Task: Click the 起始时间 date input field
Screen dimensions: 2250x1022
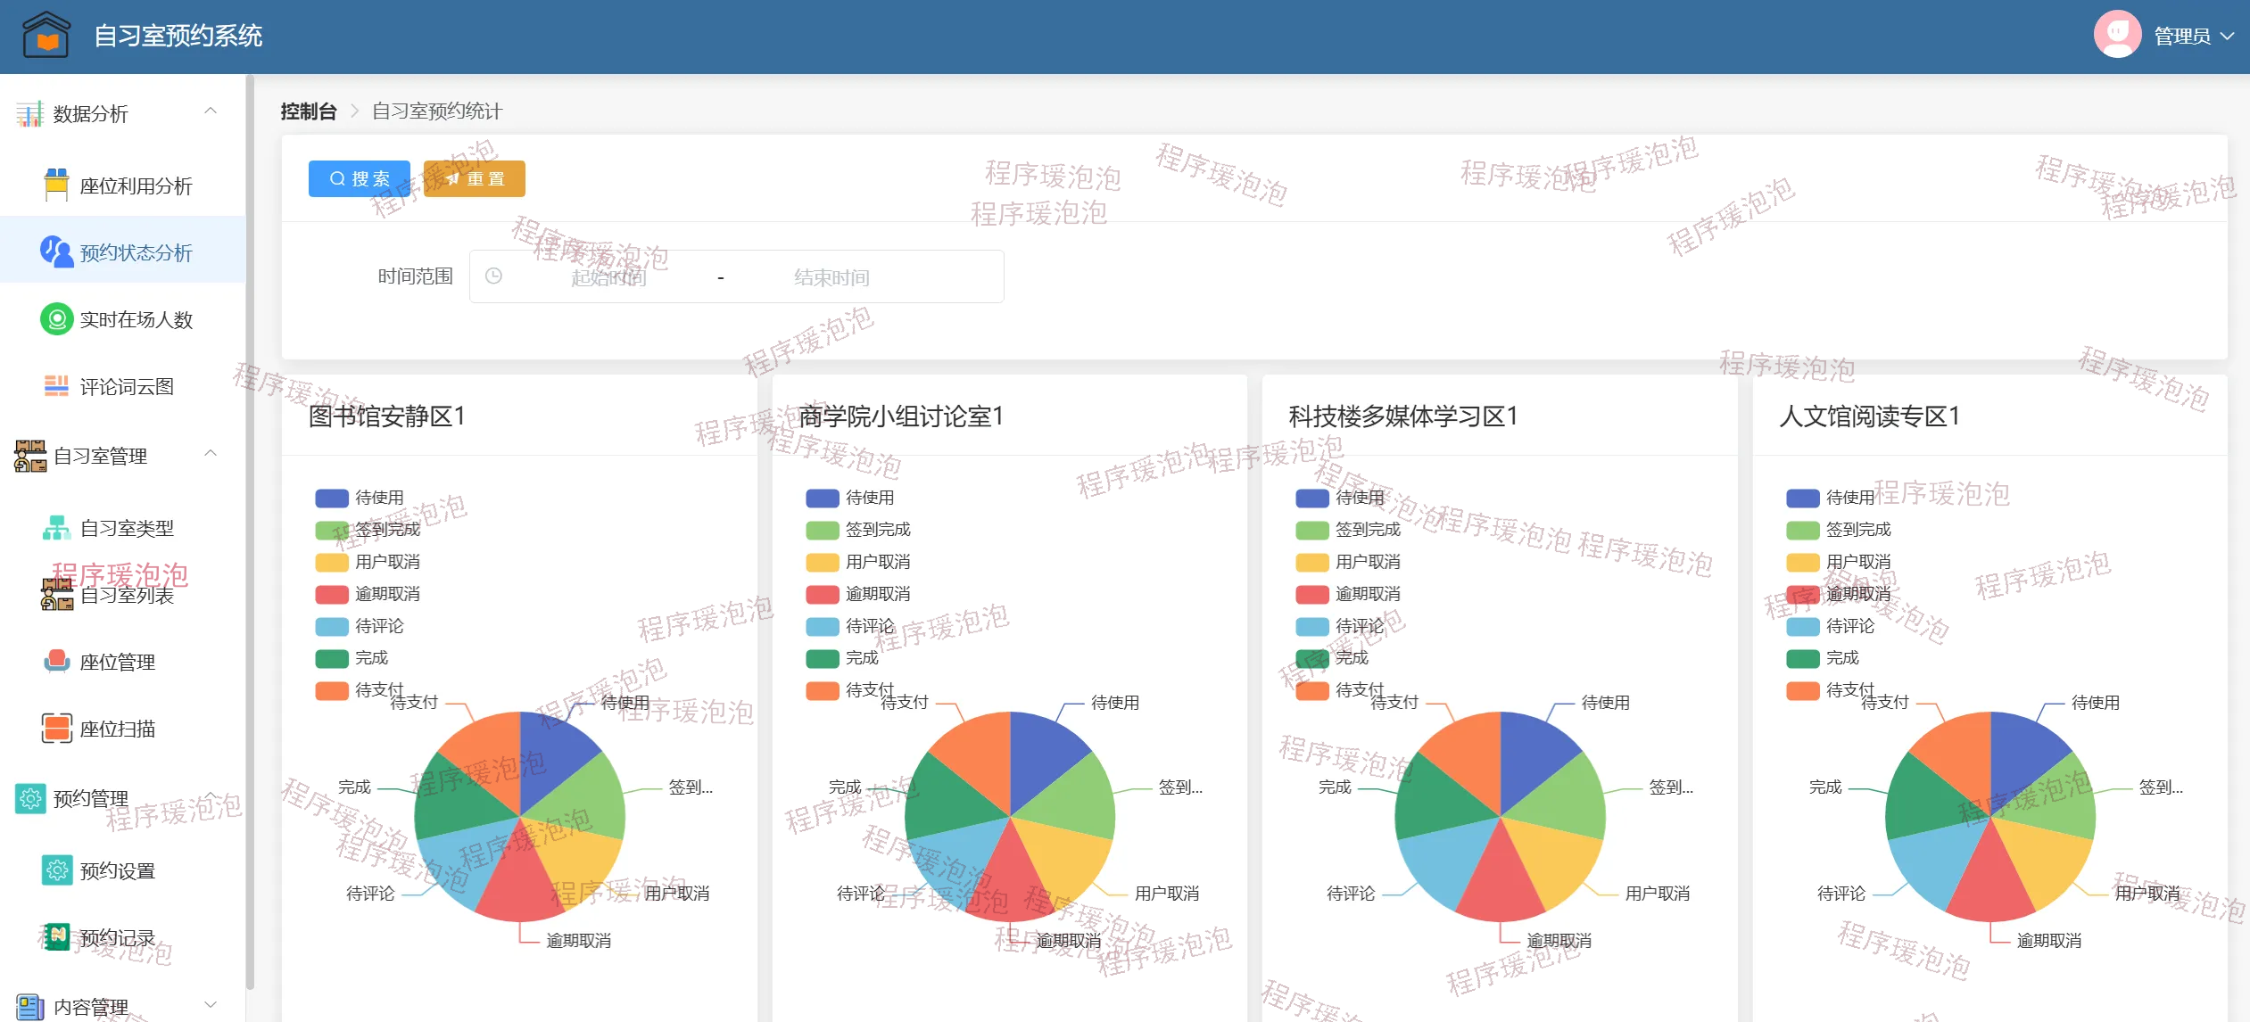Action: [x=608, y=277]
